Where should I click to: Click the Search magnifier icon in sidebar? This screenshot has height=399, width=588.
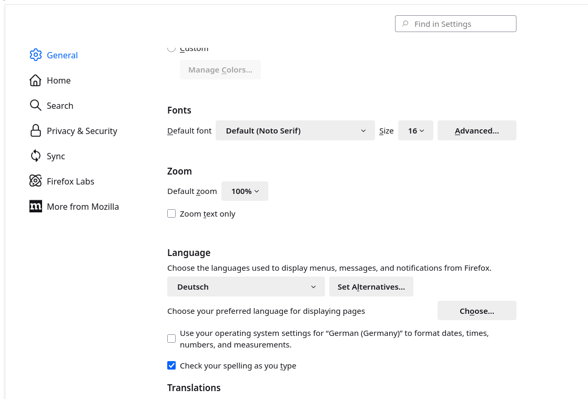(35, 105)
